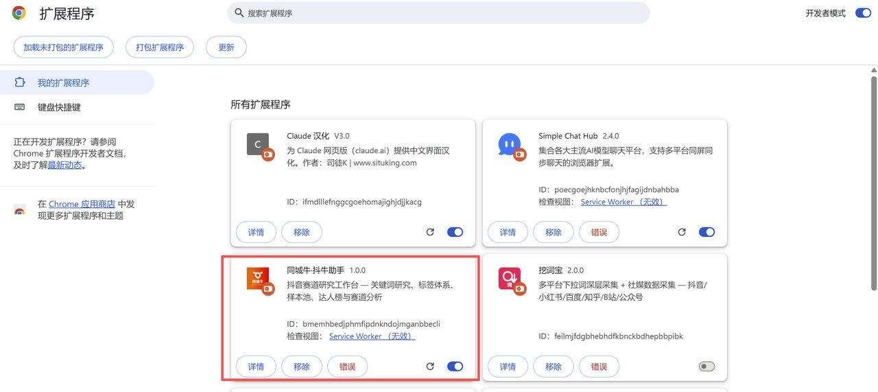
Task: Click the ID bmemhbedjphmfipdnkndojmganbbecli text
Action: click(x=364, y=324)
